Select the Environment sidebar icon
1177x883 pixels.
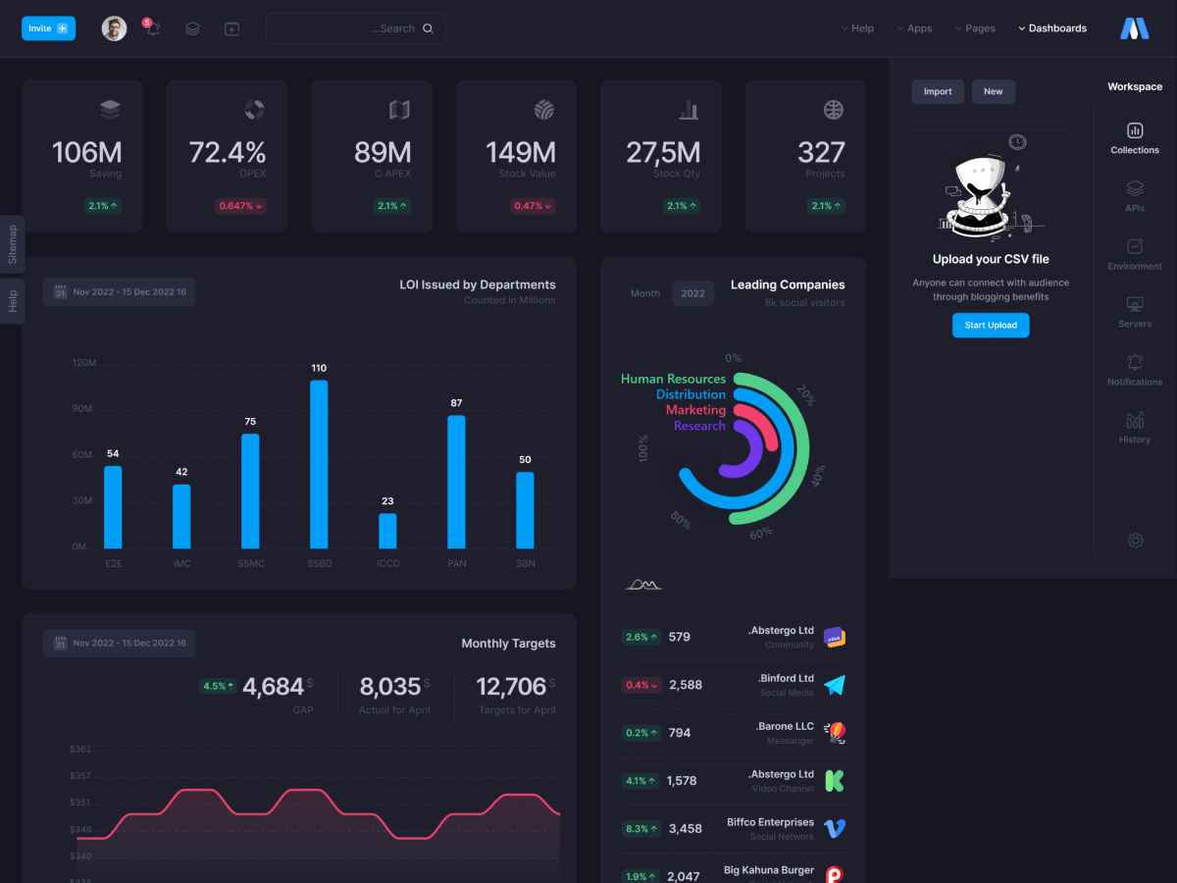pyautogui.click(x=1134, y=253)
